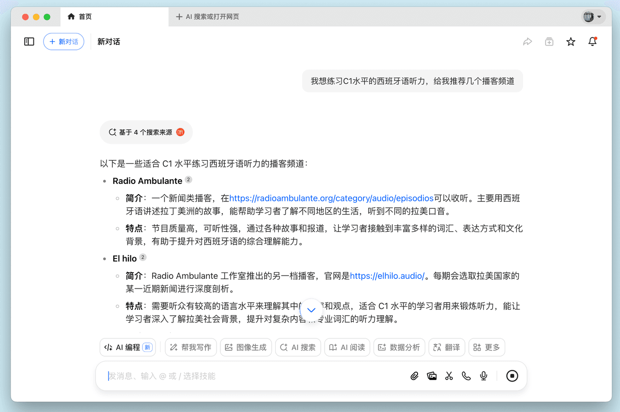Activate the microphone voice input
This screenshot has width=620, height=412.
[483, 376]
